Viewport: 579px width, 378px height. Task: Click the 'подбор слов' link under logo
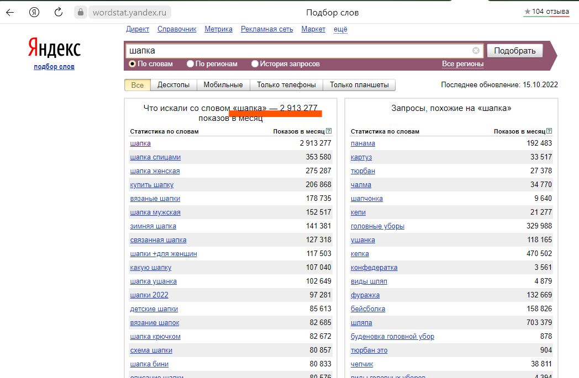[x=54, y=67]
